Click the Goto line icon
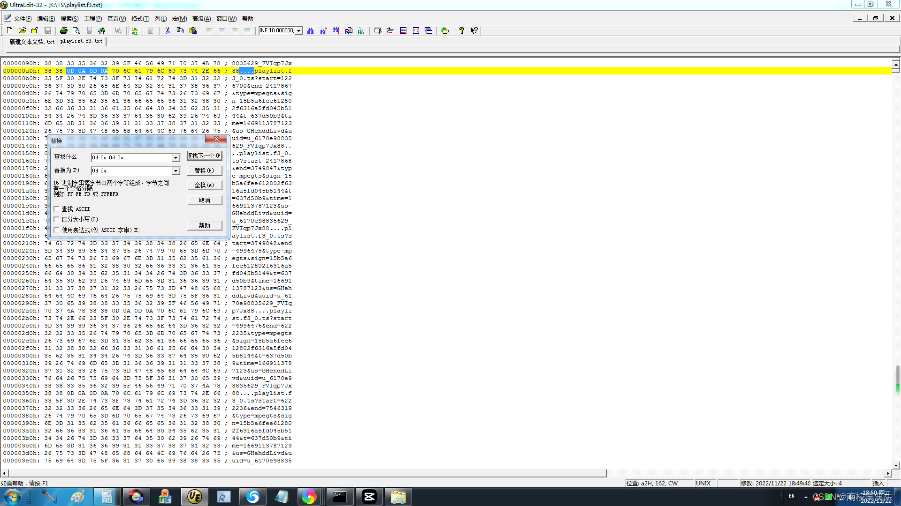The image size is (901, 506). [361, 30]
